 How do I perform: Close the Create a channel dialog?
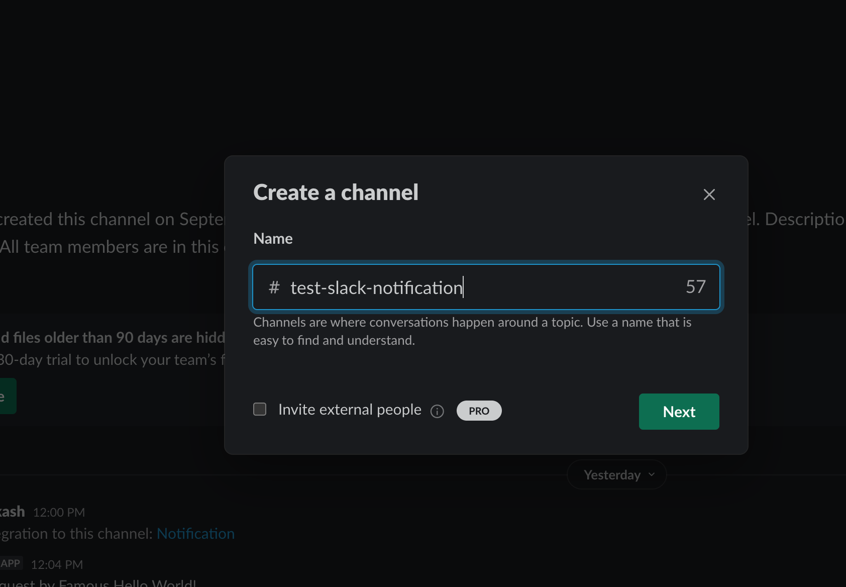[x=709, y=194]
